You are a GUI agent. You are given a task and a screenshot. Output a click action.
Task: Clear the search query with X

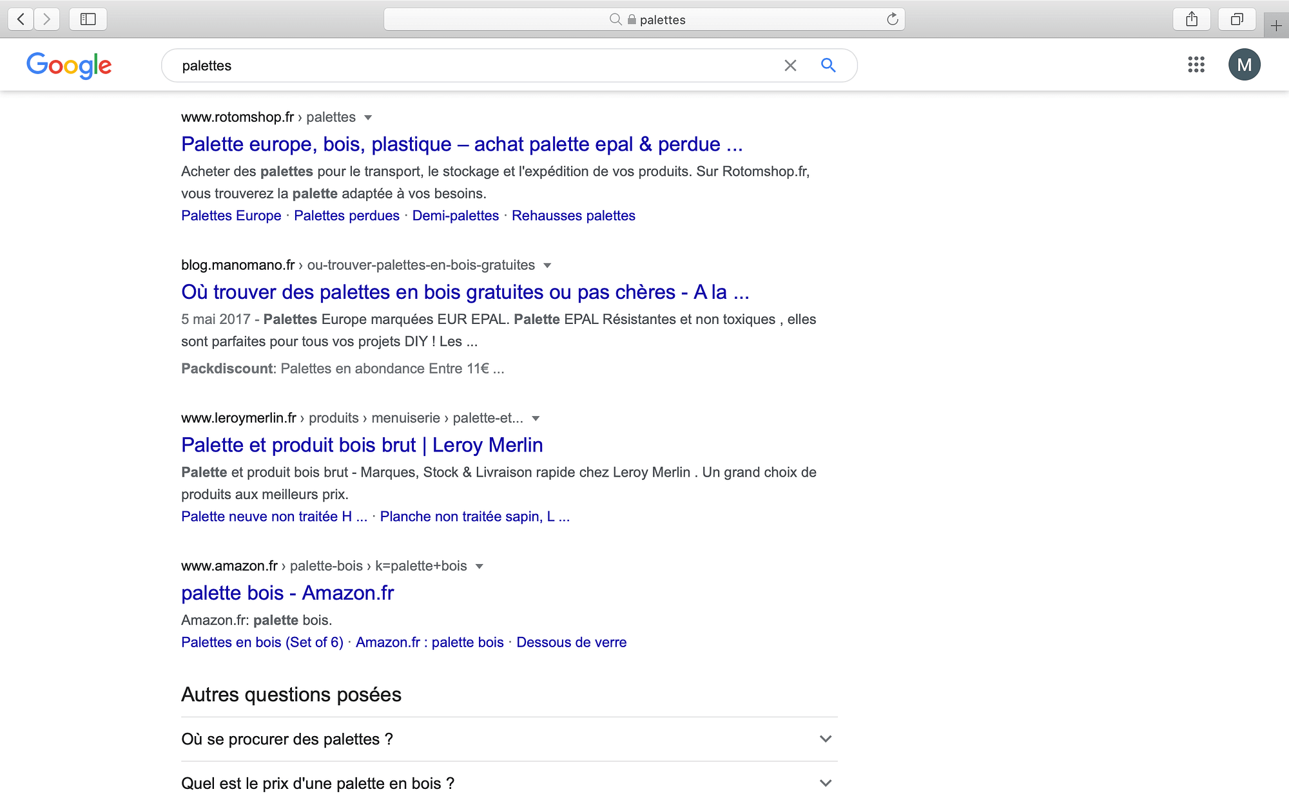tap(790, 65)
